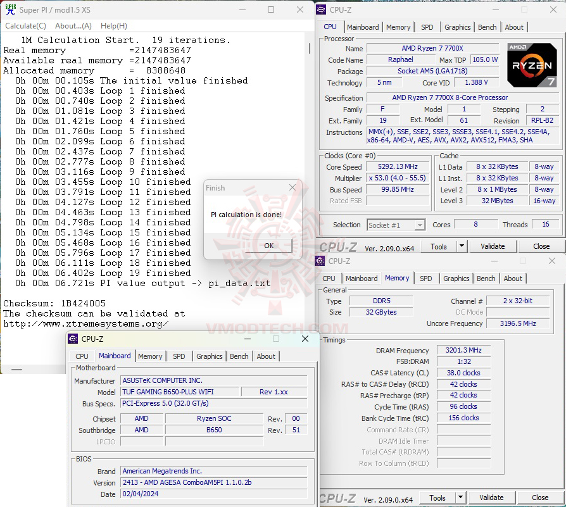Click Tools button in Memory CPU-Z window

[x=437, y=498]
